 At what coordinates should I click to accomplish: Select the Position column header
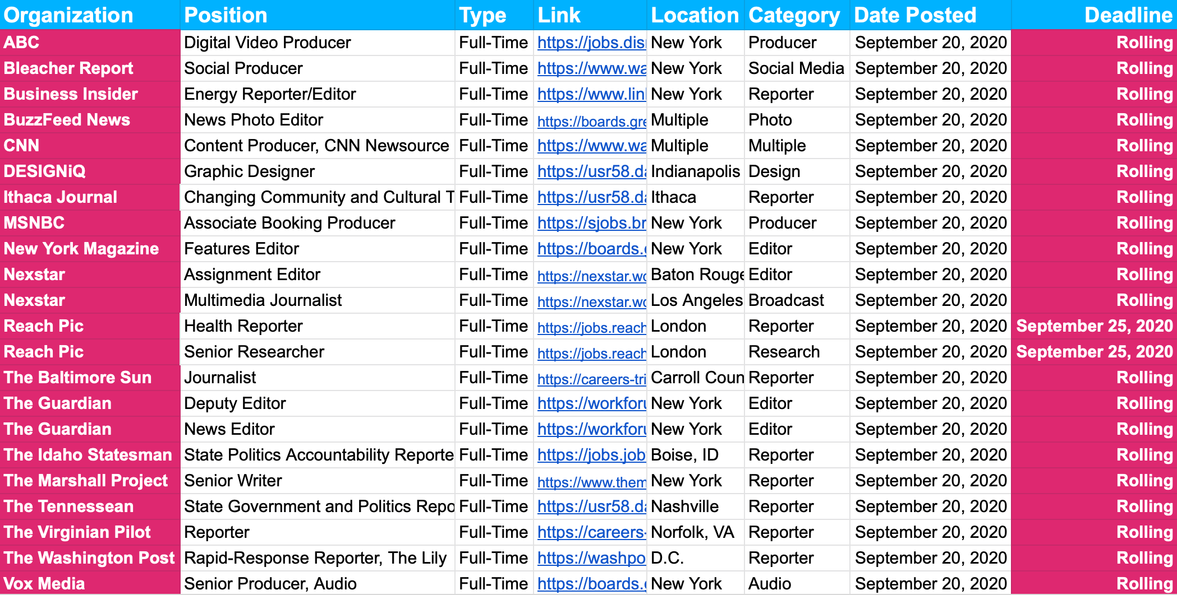tap(317, 15)
